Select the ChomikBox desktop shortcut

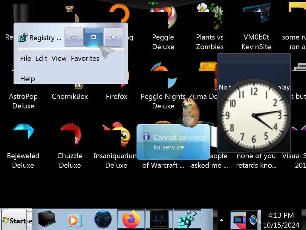[70, 96]
